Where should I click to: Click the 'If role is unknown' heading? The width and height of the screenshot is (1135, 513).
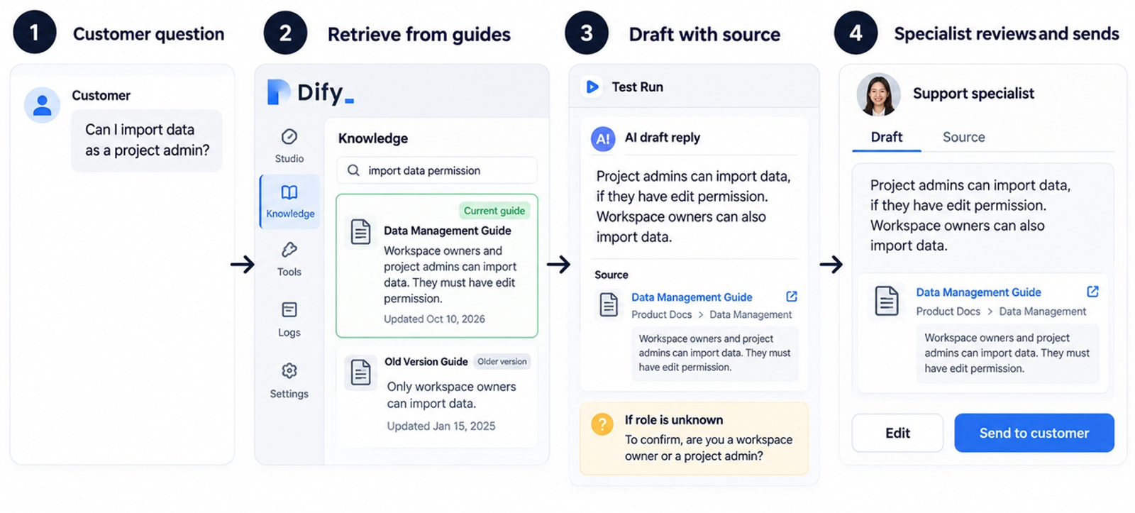tap(674, 420)
